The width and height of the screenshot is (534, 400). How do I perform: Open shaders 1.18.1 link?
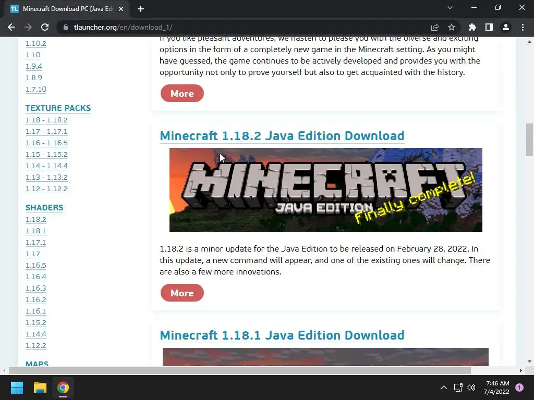click(x=36, y=231)
